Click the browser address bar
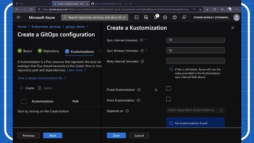The width and height of the screenshot is (254, 143). (117, 10)
